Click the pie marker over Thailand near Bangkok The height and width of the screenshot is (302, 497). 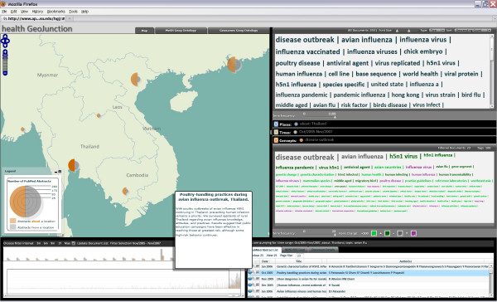tap(74, 165)
